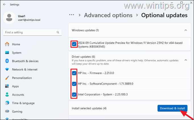
Task: Open Time & language settings
Action: click(x=23, y=103)
